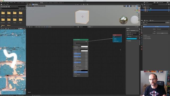Open the Material properties tab
The height and width of the screenshot is (96, 170).
(x=142, y=47)
